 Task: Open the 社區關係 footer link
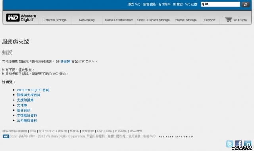(x=121, y=131)
